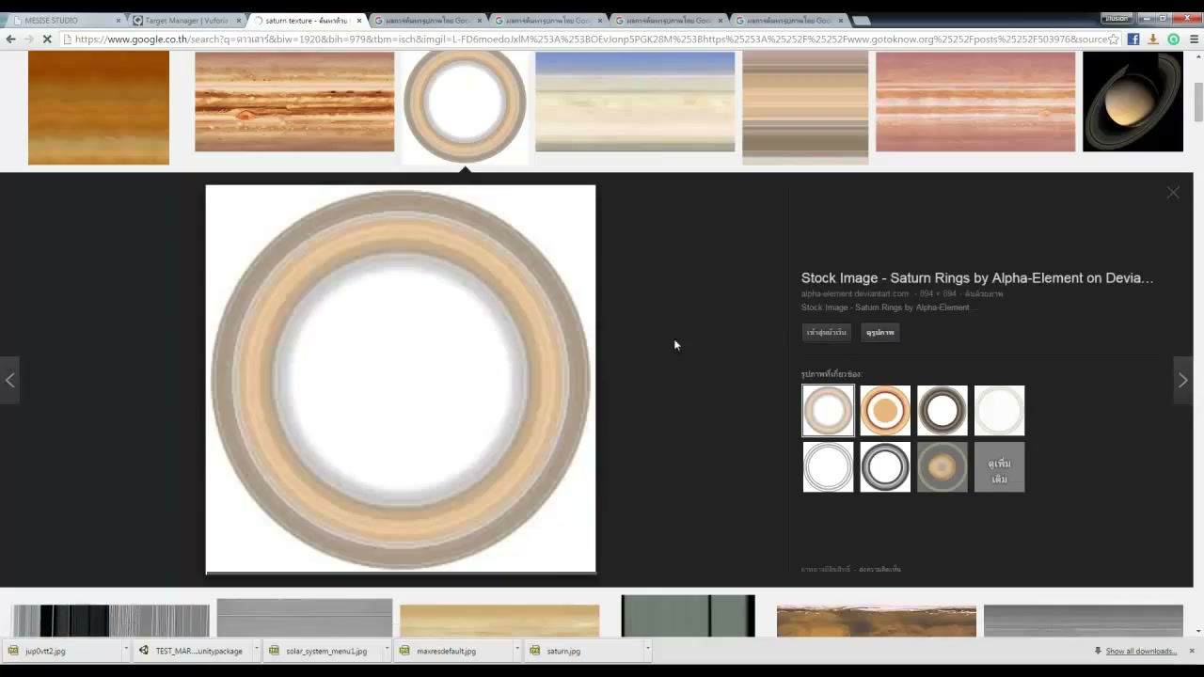1204x677 pixels.
Task: Open dropdown arrow beside maxresdefault.jpg download
Action: (516, 650)
